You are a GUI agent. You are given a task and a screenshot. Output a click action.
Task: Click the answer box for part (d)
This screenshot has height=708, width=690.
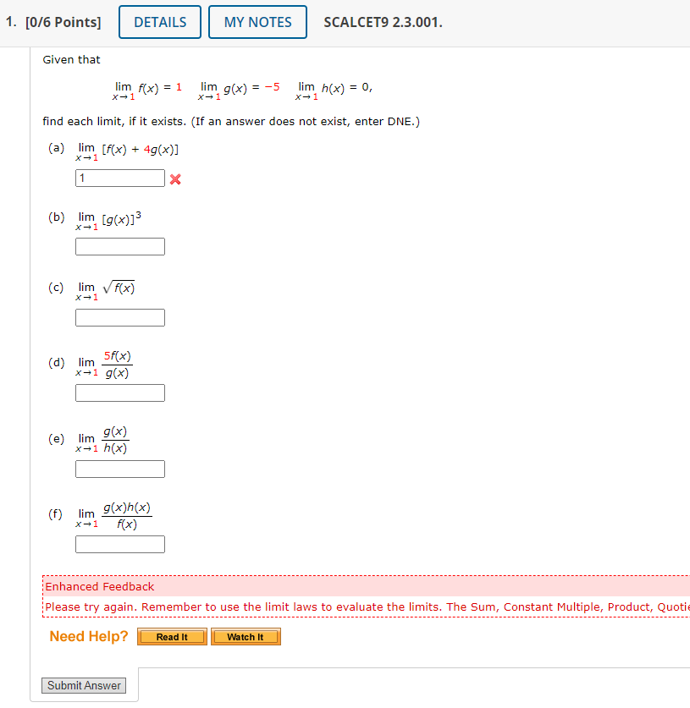(119, 392)
